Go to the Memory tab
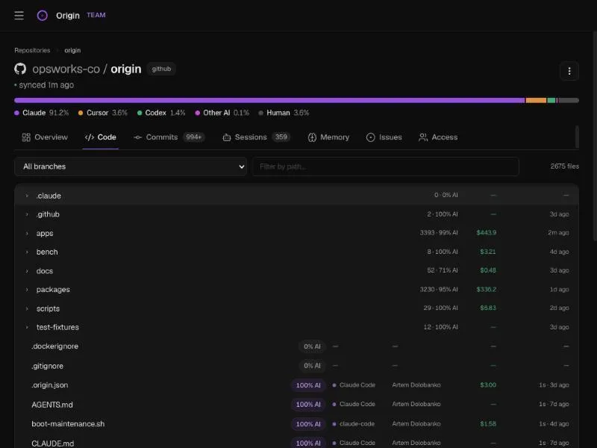This screenshot has width=597, height=448. point(328,137)
